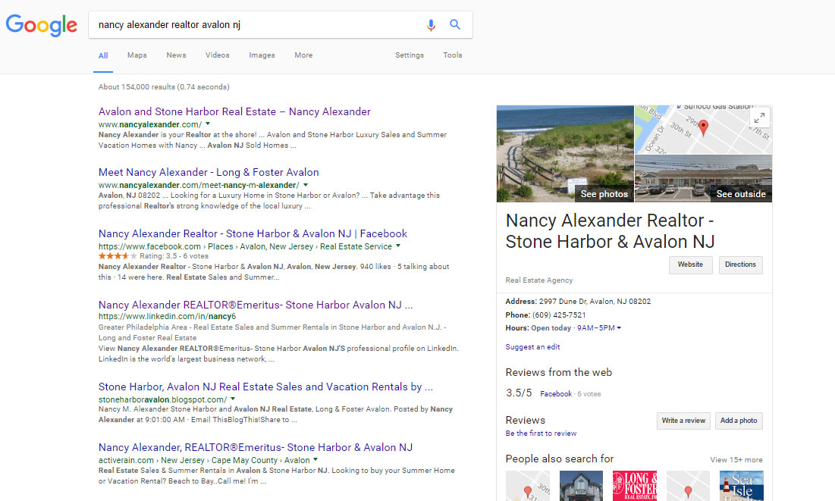Open Stone Harbor, Avalon NJ blogspot result
The width and height of the screenshot is (835, 501).
point(265,387)
